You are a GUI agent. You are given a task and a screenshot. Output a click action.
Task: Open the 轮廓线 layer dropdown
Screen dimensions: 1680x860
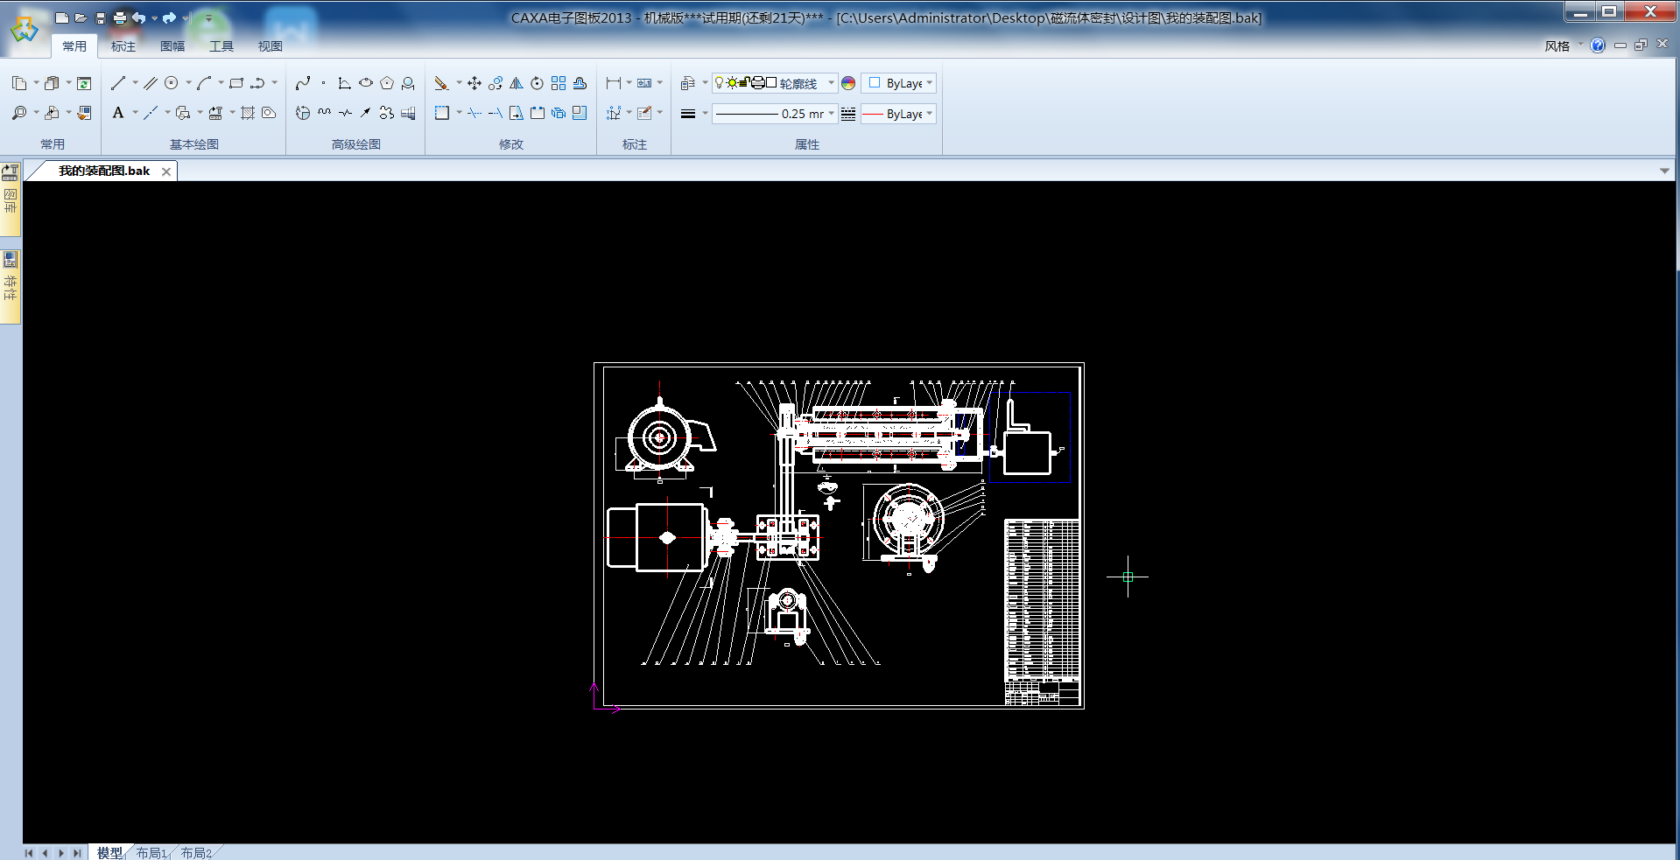click(831, 83)
